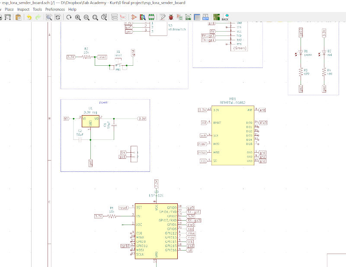This screenshot has height=267, width=346.
Task: Open the symbol editor
Action: click(134, 17)
